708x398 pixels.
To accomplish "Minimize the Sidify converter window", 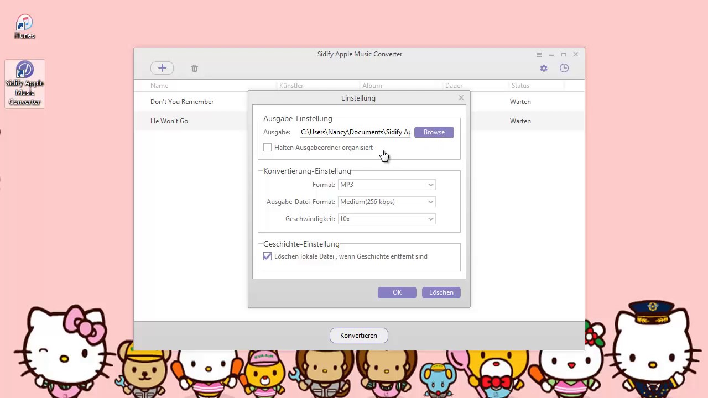I will pyautogui.click(x=551, y=55).
